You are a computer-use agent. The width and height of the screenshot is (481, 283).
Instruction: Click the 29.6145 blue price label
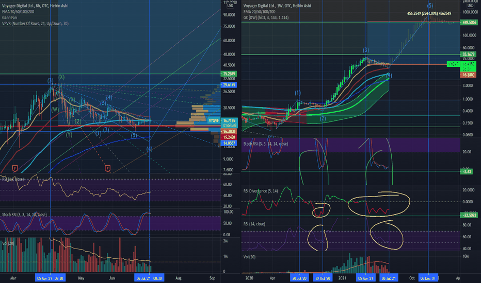point(229,85)
